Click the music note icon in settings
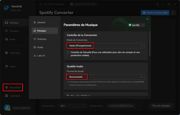The height and width of the screenshot is (115, 180). [x=35, y=31]
